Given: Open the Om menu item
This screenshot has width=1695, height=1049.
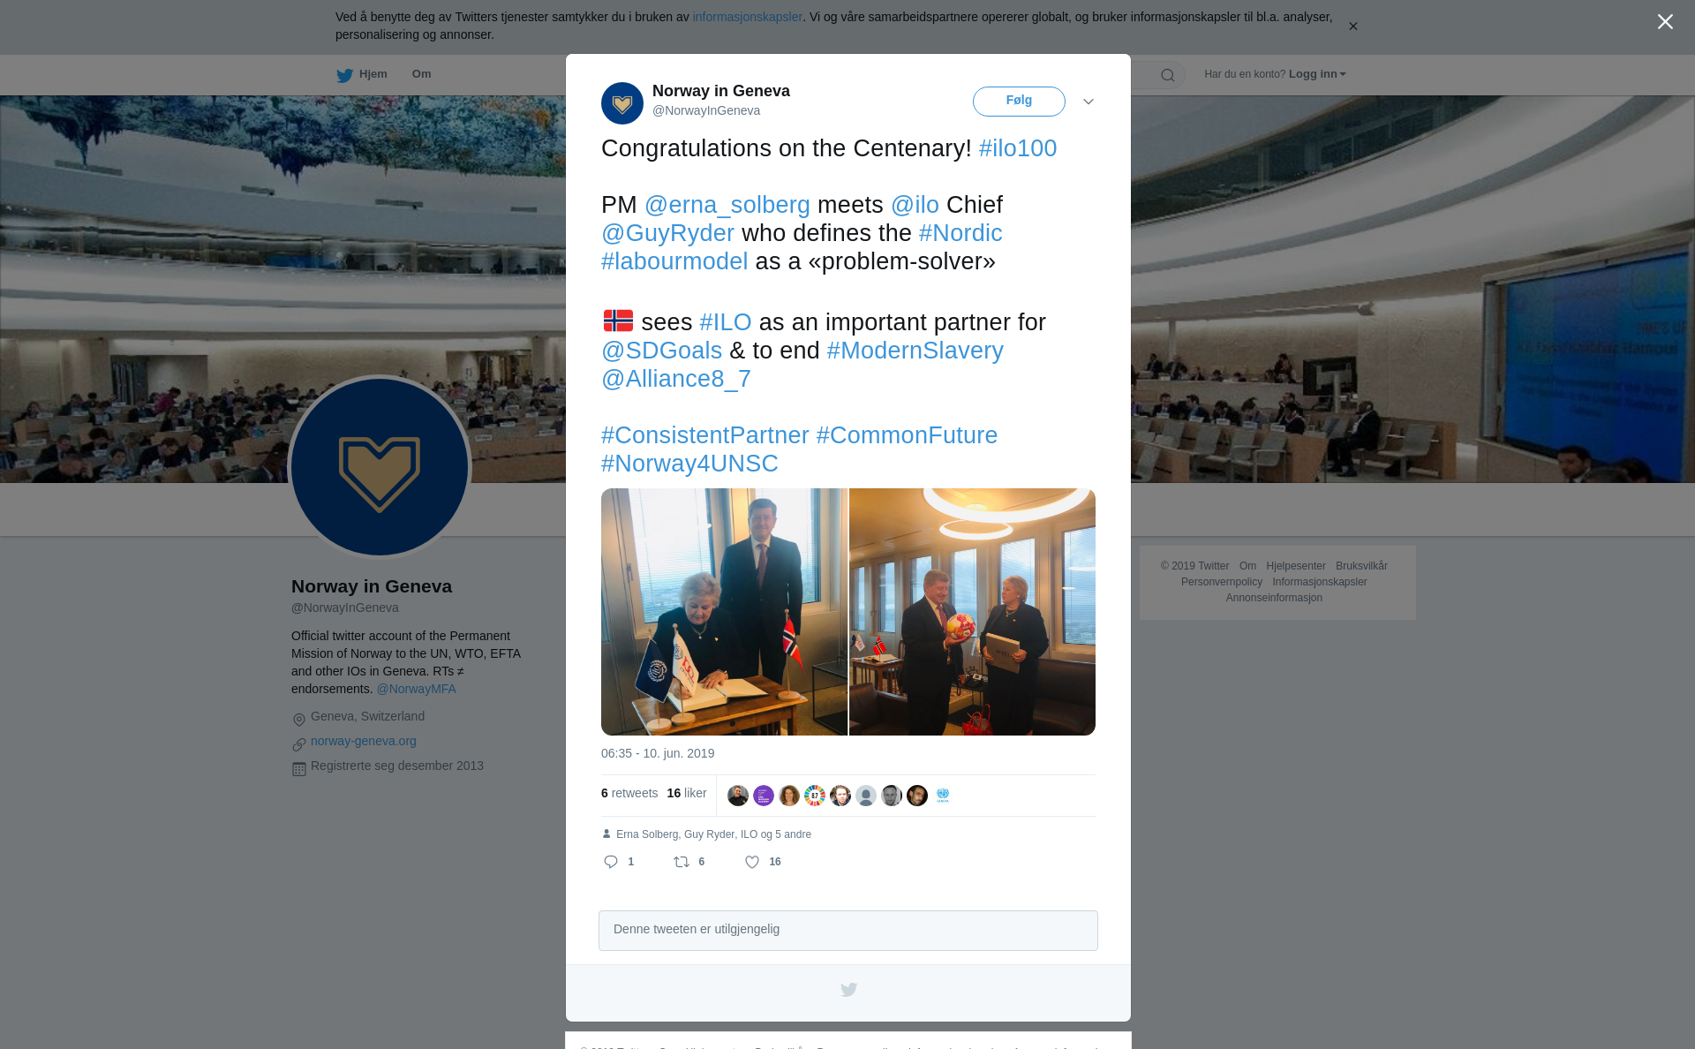Looking at the screenshot, I should [421, 74].
